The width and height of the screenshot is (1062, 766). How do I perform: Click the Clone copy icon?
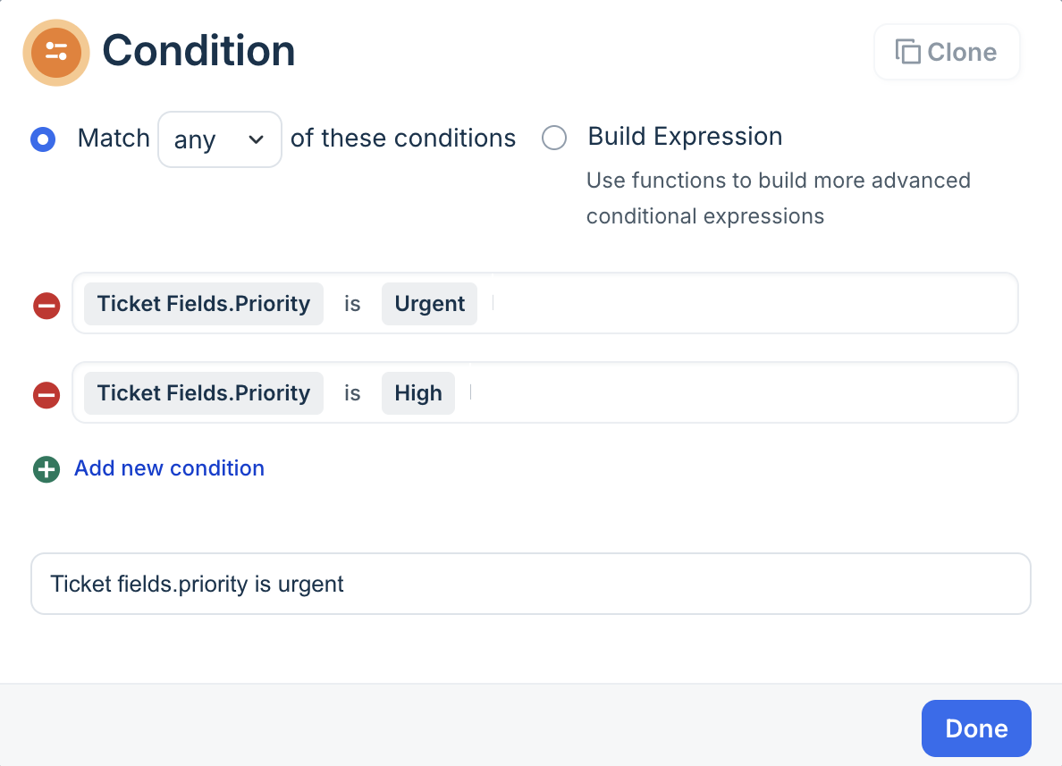tap(907, 52)
